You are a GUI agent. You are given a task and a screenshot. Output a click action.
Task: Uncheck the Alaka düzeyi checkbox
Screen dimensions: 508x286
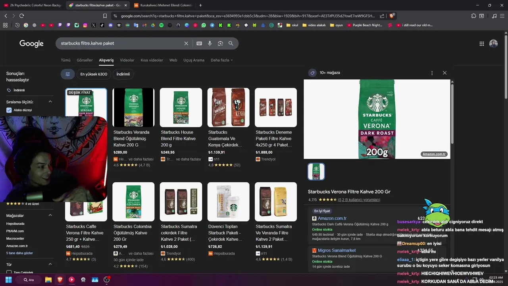pos(9,110)
